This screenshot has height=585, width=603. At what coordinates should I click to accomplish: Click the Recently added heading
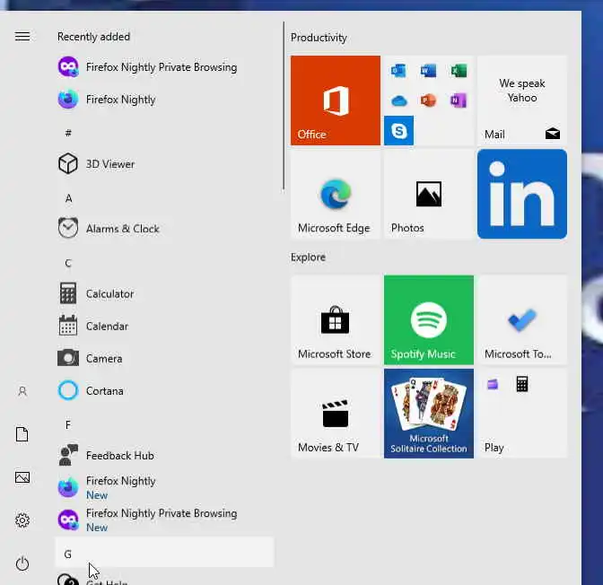tap(94, 37)
